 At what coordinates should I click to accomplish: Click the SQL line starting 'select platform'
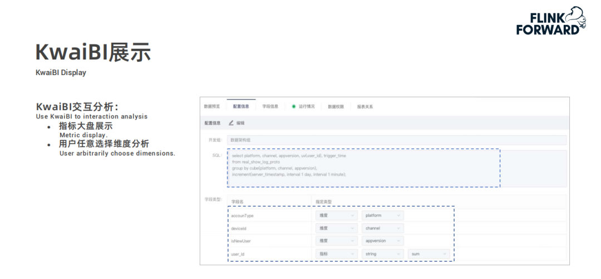coord(289,156)
